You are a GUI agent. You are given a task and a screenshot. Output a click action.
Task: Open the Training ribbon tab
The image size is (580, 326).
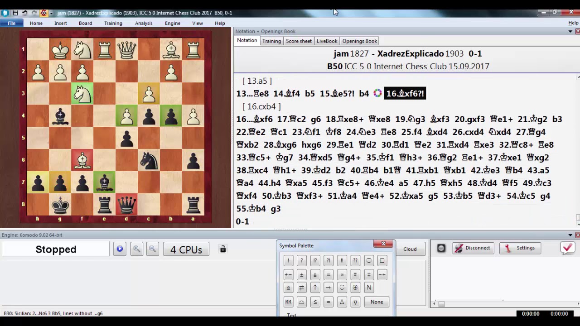pos(113,23)
